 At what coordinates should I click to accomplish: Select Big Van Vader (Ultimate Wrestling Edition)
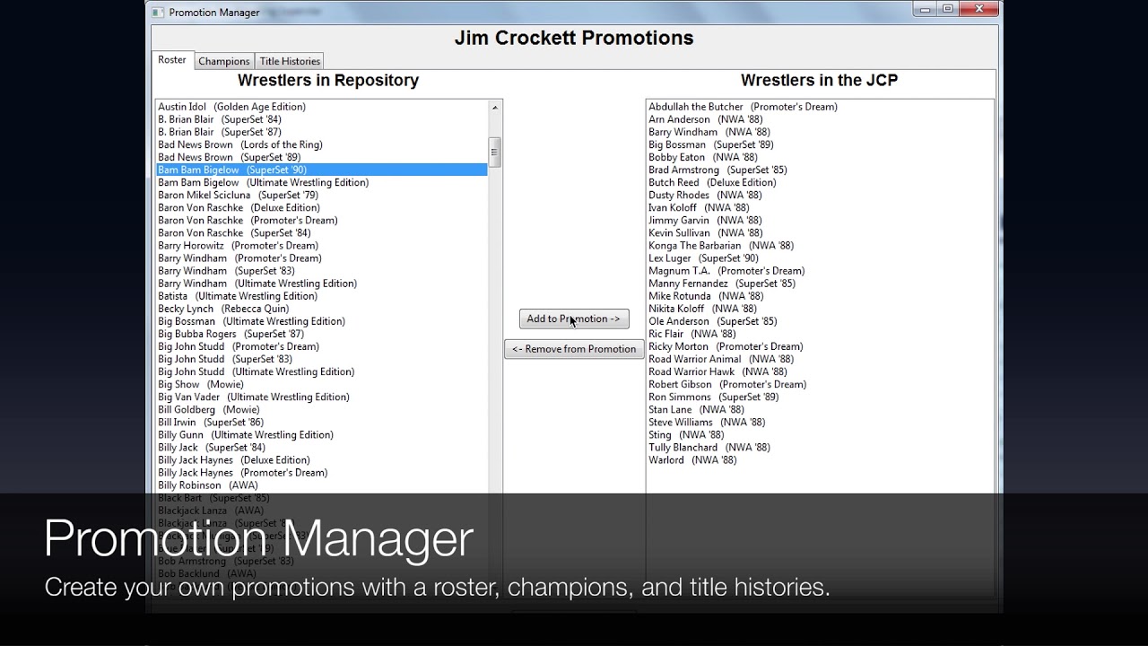(322, 397)
